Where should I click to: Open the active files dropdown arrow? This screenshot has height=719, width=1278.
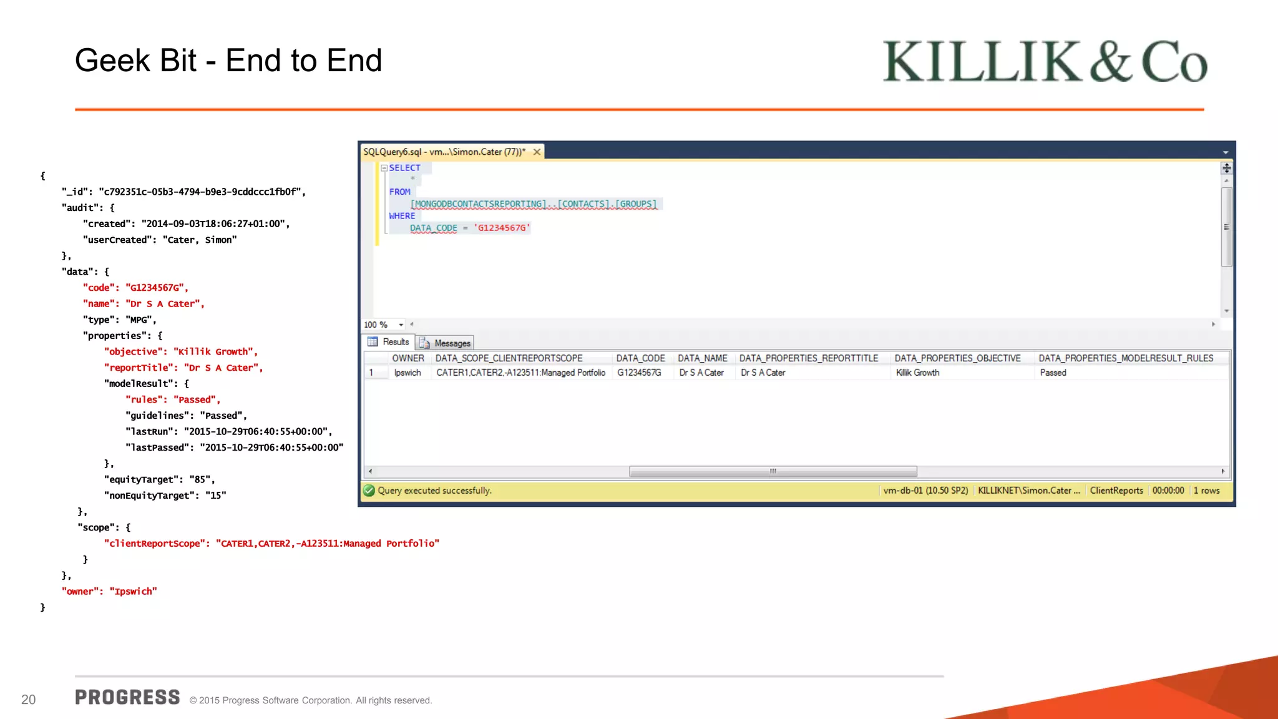[1225, 152]
